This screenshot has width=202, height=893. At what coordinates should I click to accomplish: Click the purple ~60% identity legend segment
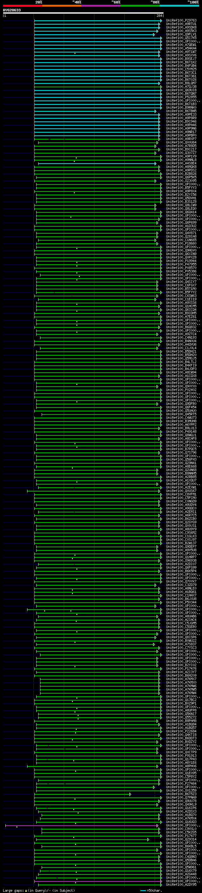pyautogui.click(x=101, y=6)
